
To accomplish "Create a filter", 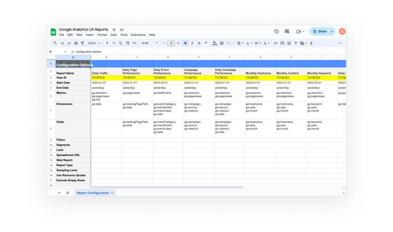I will pyautogui.click(x=296, y=43).
